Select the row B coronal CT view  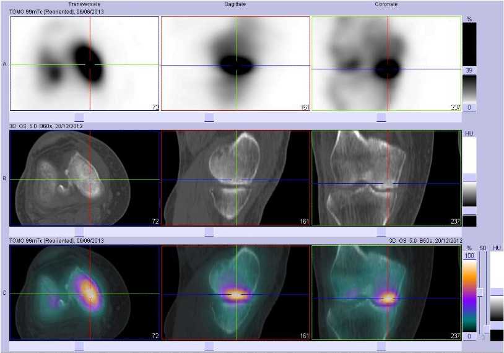click(x=386, y=178)
